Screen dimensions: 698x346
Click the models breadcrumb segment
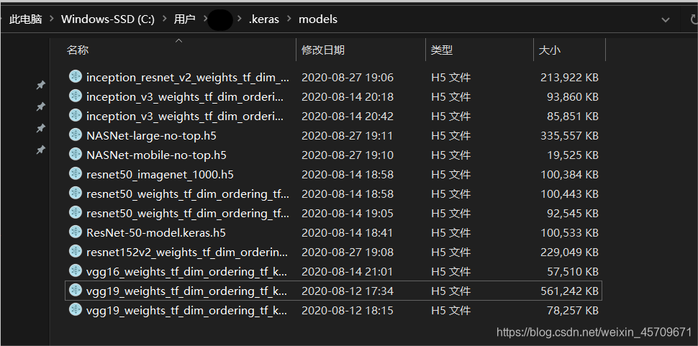click(318, 19)
